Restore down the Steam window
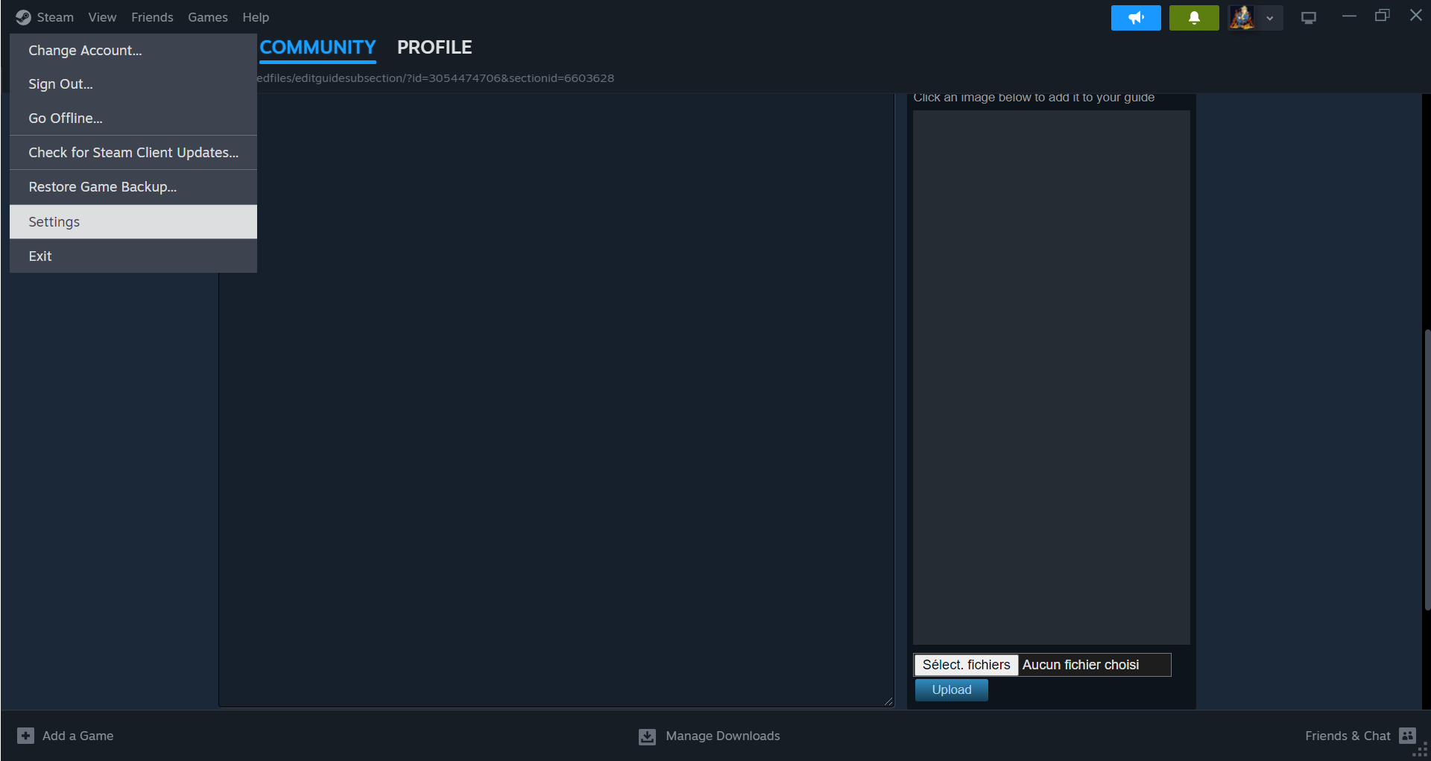 pos(1383,16)
